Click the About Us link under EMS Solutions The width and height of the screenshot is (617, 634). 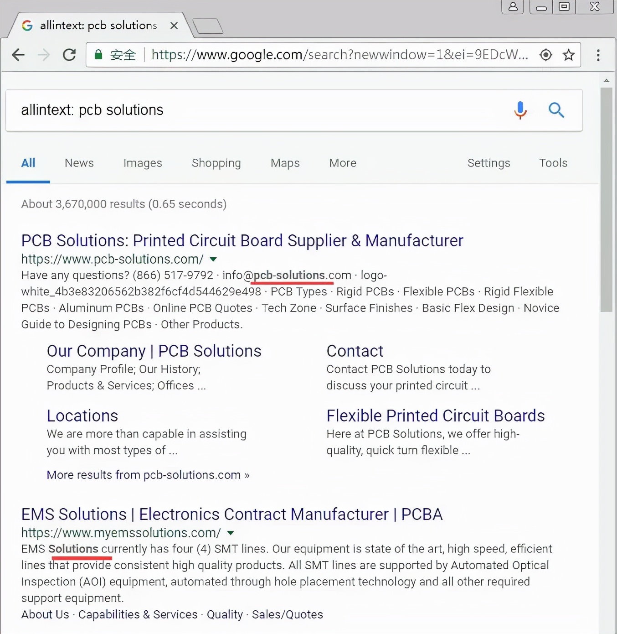pos(45,614)
